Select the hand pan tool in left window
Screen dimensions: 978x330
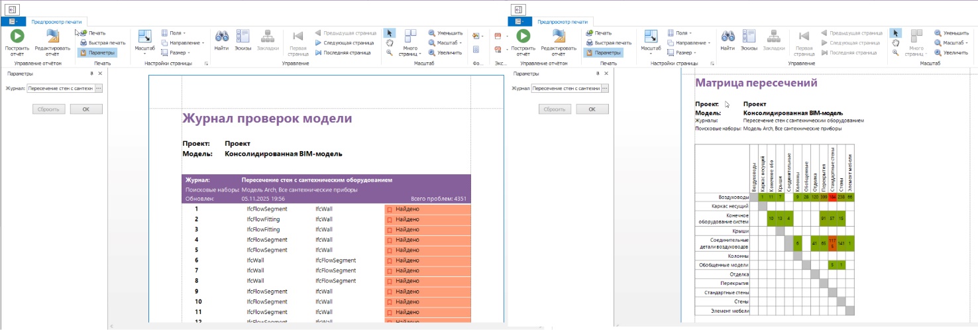(x=390, y=42)
